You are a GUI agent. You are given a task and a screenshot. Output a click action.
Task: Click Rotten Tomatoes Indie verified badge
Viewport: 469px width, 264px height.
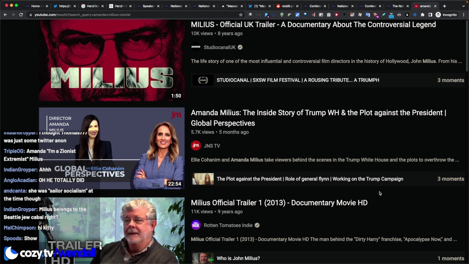257,225
